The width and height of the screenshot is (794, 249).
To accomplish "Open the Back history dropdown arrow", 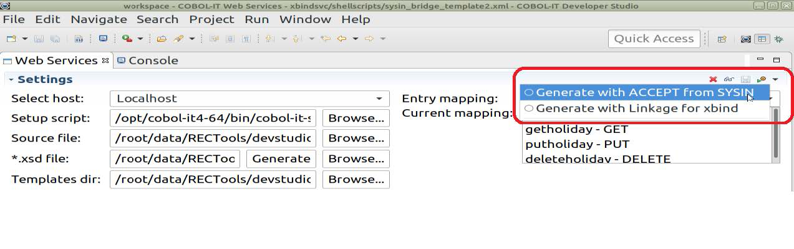I will (356, 39).
